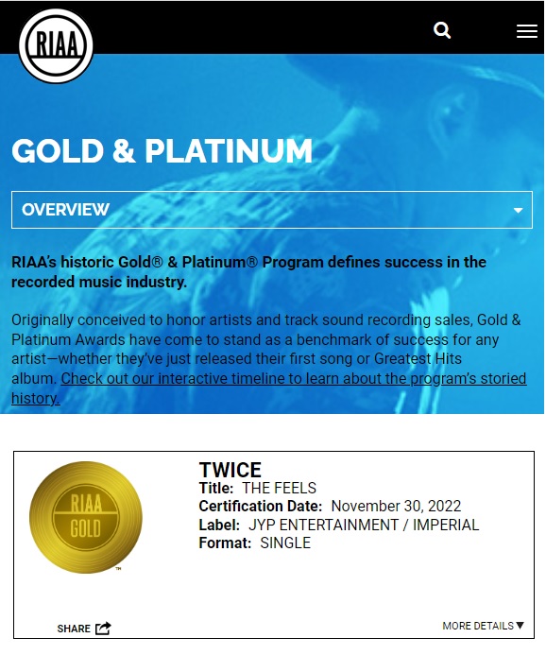This screenshot has height=655, width=546.
Task: Expand MORE DETAILS for the certification
Action: (x=483, y=626)
